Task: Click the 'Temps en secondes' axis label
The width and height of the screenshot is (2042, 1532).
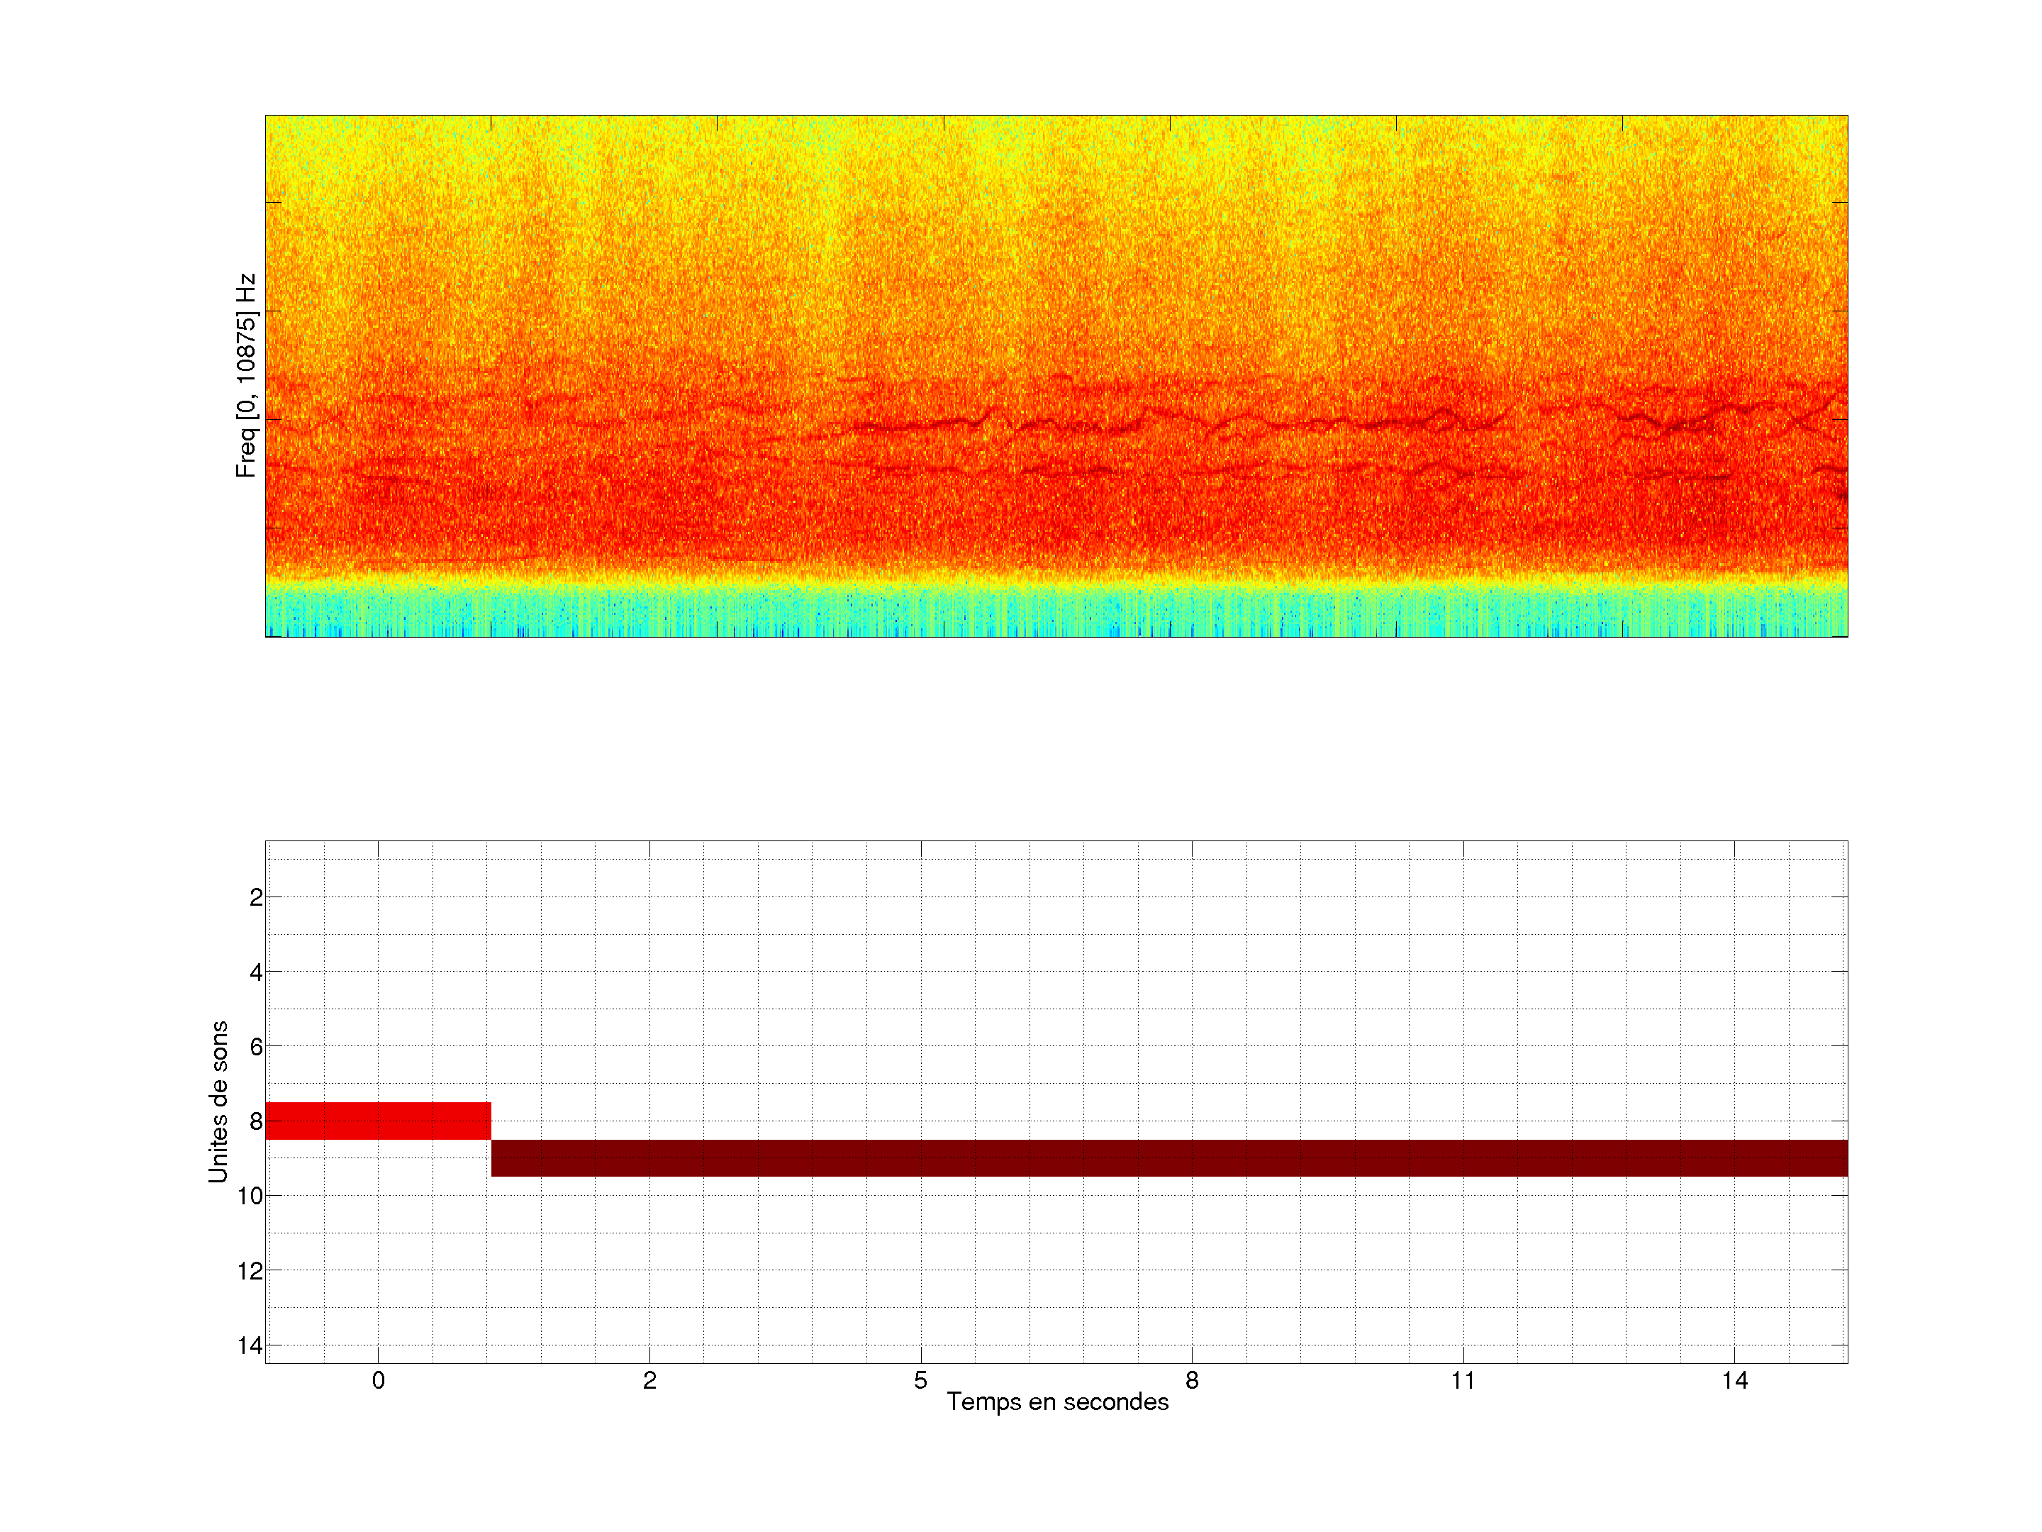Action: (x=1057, y=1401)
